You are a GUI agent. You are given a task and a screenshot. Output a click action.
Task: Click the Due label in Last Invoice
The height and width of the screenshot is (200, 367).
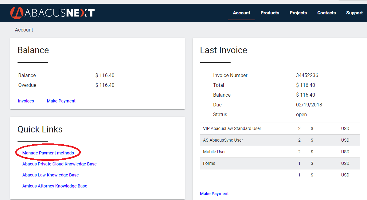(x=217, y=105)
